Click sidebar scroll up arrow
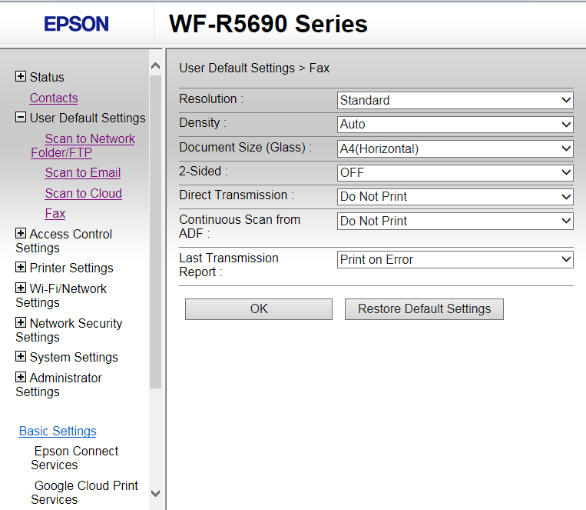 pyautogui.click(x=155, y=66)
